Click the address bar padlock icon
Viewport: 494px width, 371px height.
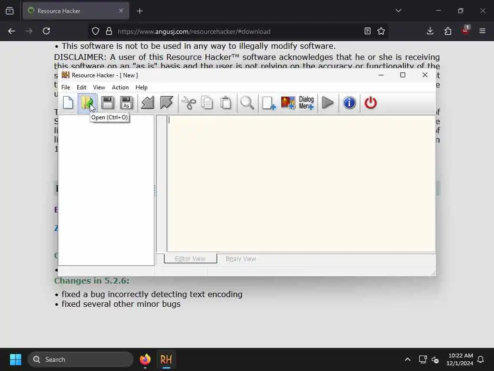[109, 31]
